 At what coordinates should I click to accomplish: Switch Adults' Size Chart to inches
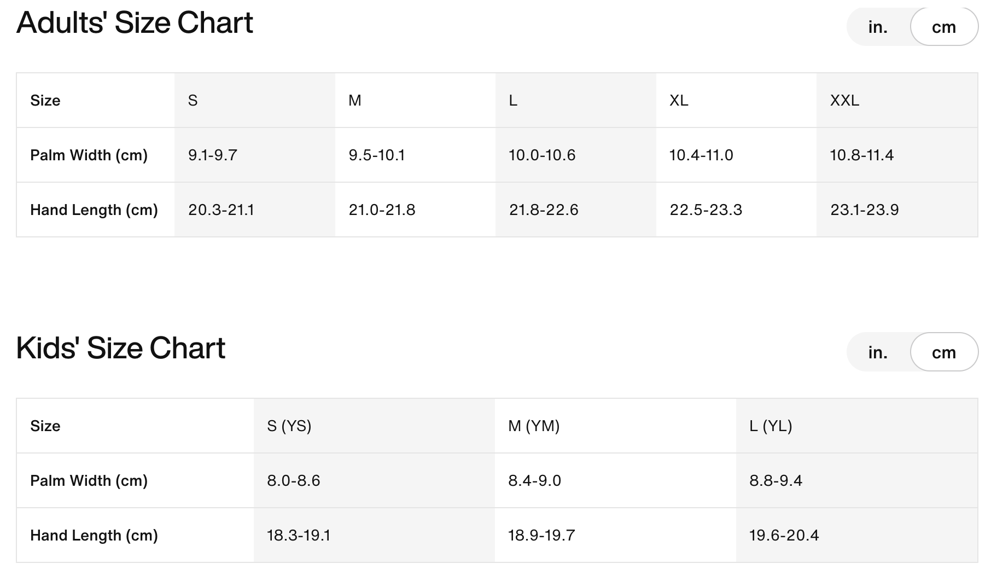coord(878,27)
